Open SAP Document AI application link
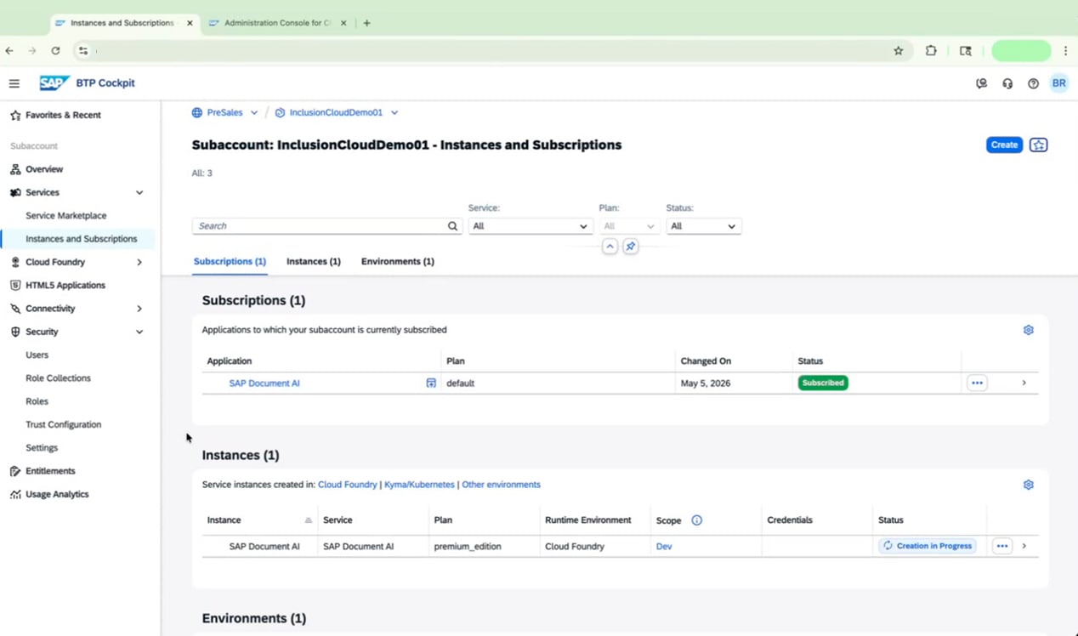Viewport: 1078px width, 636px height. [264, 383]
